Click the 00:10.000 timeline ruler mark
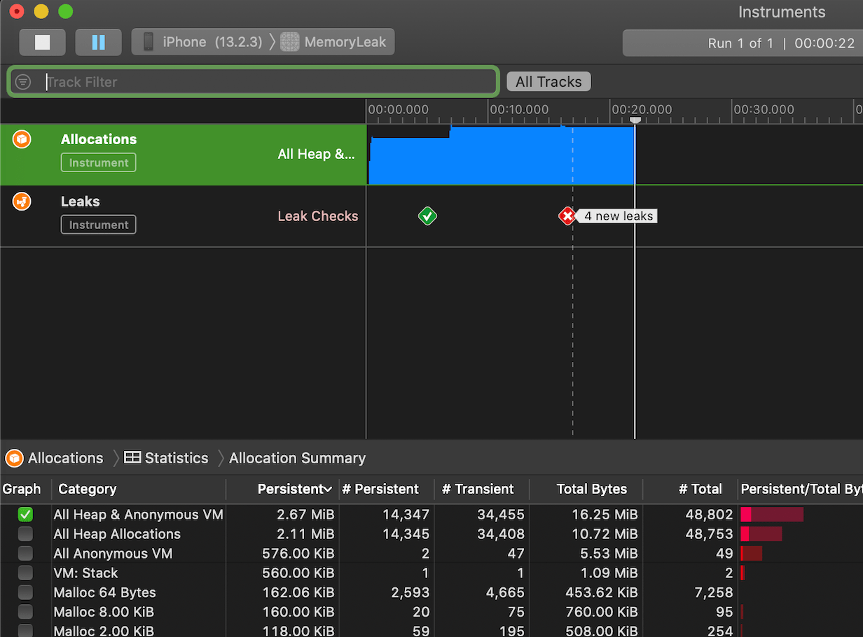The height and width of the screenshot is (637, 863). coord(519,110)
